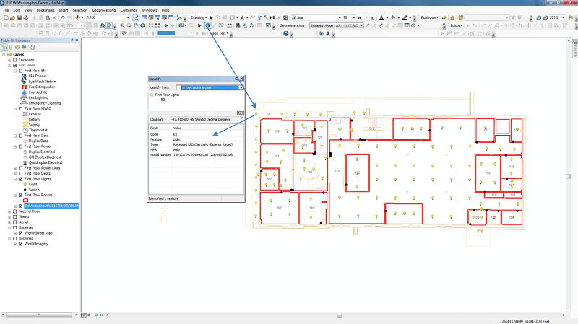Enable the First Floor HVAC layer
This screenshot has height=324, width=578.
(x=21, y=109)
